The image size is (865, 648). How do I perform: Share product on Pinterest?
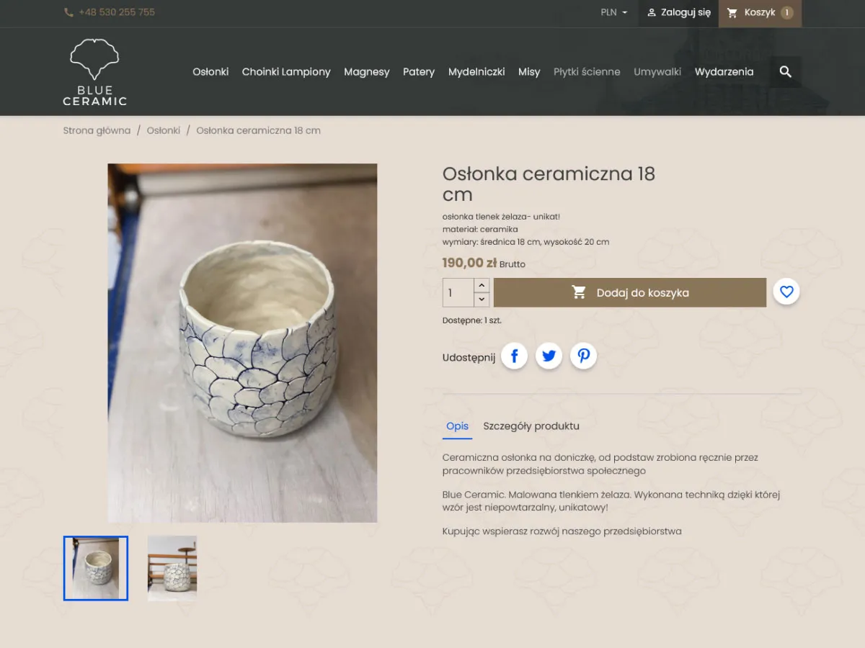(583, 356)
